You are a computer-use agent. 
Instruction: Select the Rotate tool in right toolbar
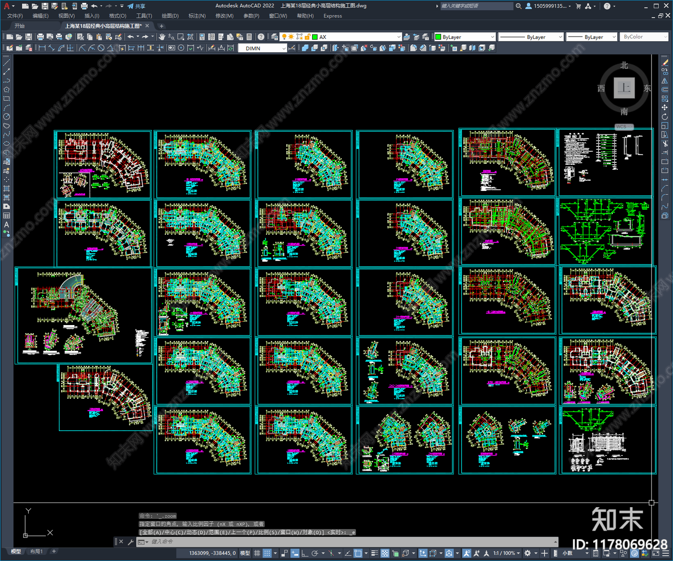point(665,116)
